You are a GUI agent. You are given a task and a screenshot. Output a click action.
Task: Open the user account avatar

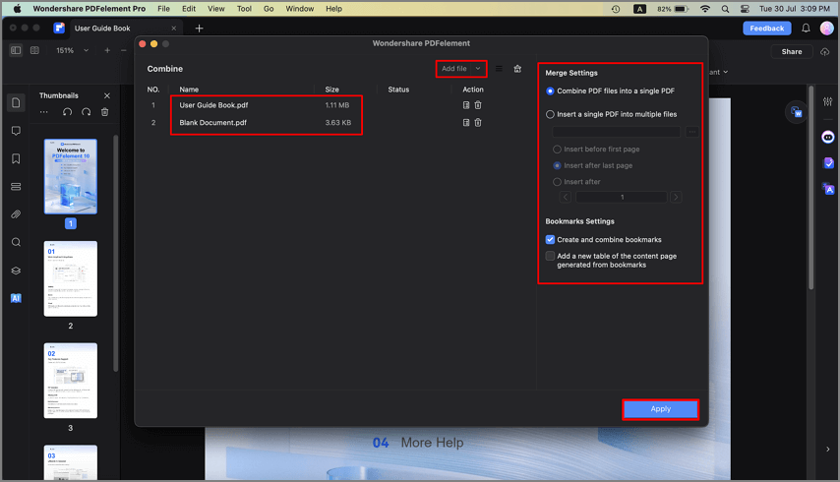[827, 29]
